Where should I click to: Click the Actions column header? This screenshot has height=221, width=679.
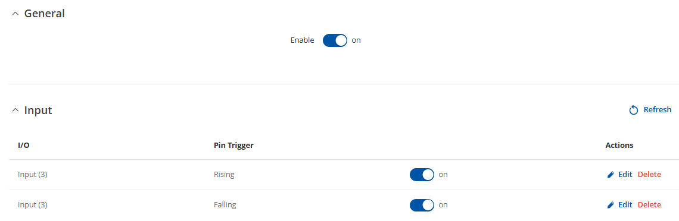pyautogui.click(x=619, y=146)
